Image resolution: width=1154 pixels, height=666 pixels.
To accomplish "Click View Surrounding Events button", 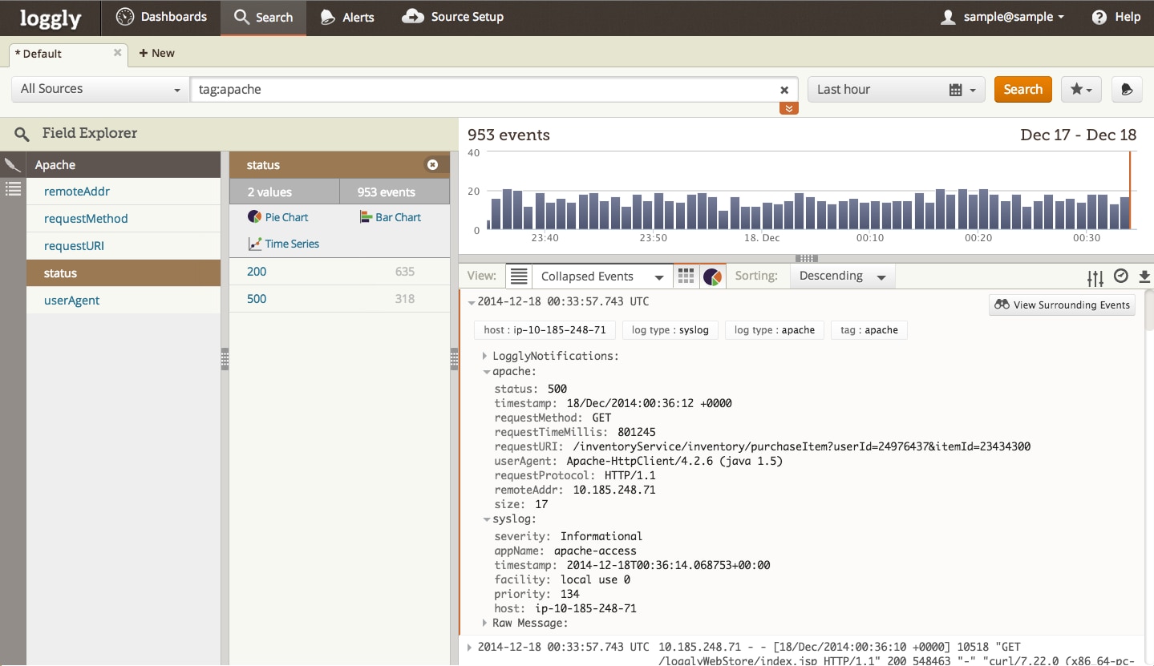I will coord(1062,305).
